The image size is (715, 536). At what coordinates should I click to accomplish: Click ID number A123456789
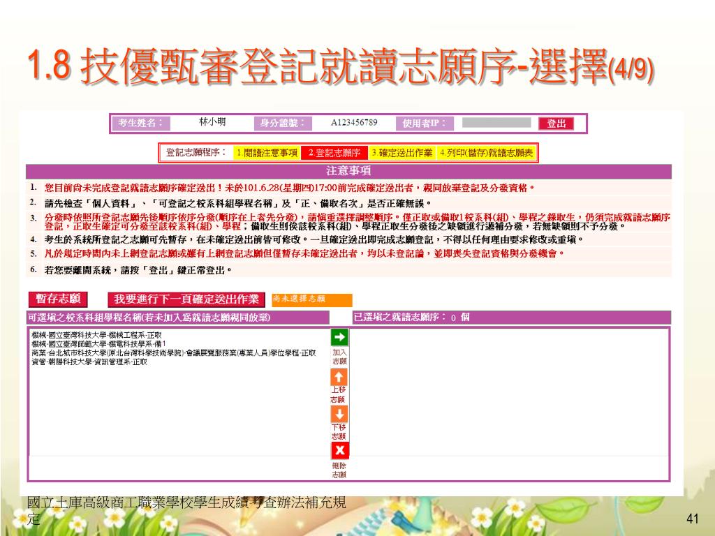point(354,123)
